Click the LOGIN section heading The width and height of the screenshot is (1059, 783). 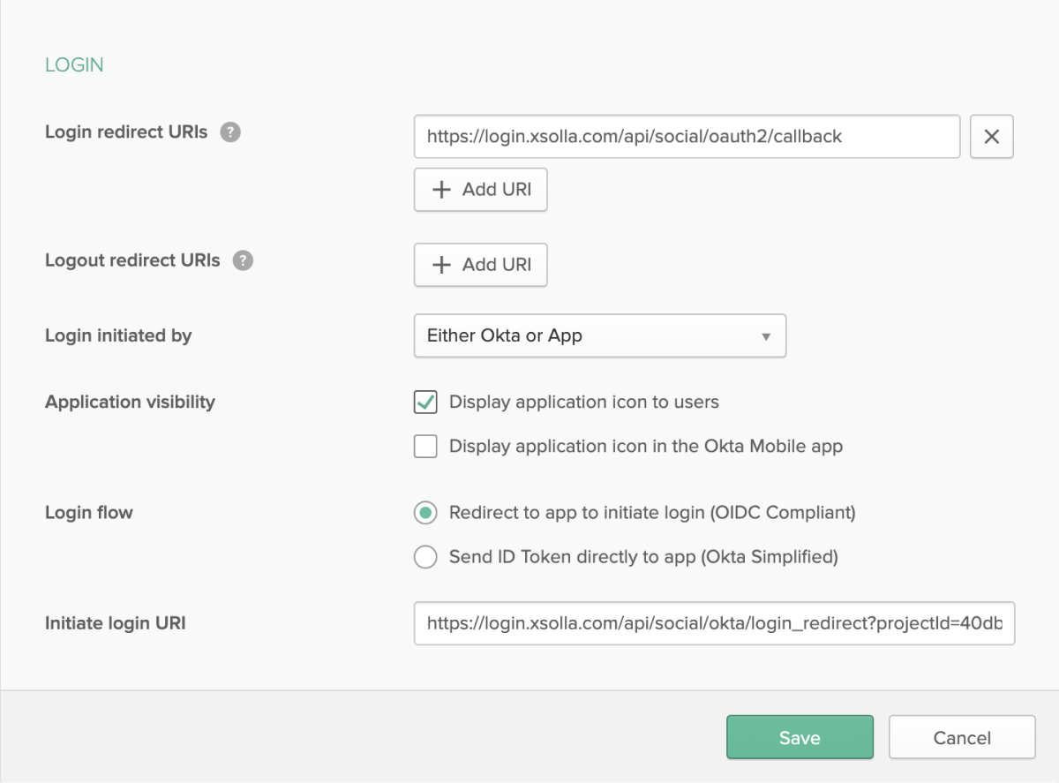pos(74,65)
